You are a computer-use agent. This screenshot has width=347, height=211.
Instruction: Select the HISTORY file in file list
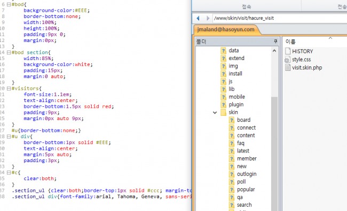pyautogui.click(x=299, y=51)
